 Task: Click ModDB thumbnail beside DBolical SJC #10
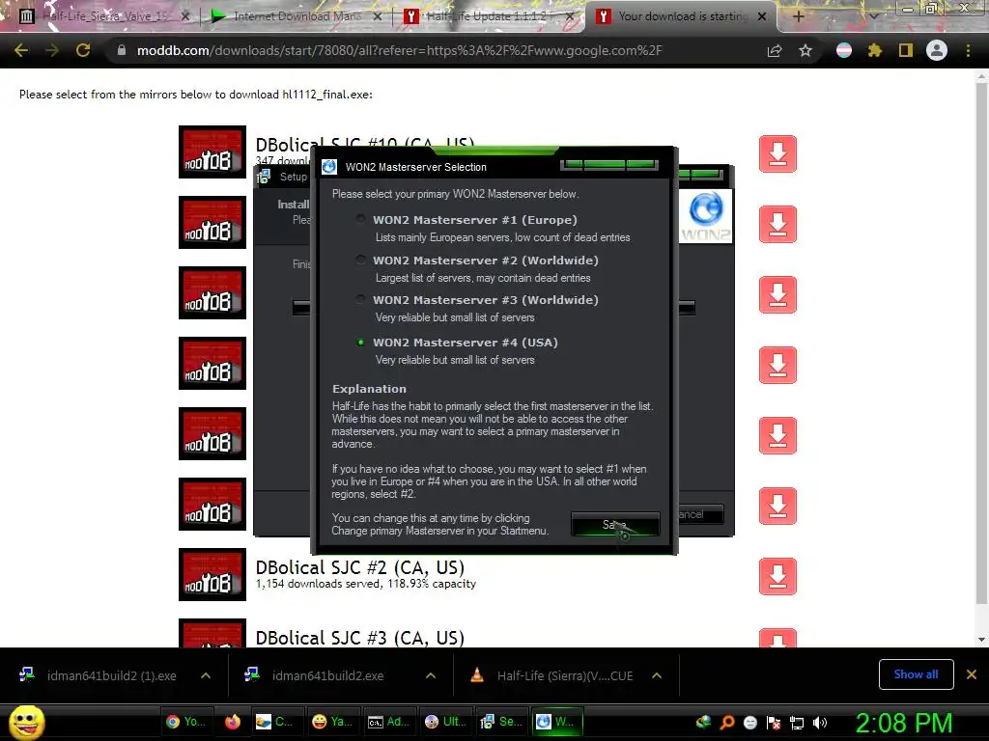[x=212, y=151]
